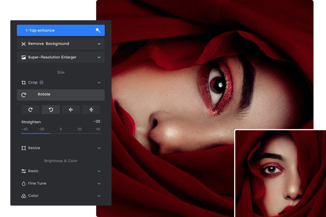Screen dimensions: 326x217
Task: Expand the Remove Background chevron
Action: tap(99, 44)
